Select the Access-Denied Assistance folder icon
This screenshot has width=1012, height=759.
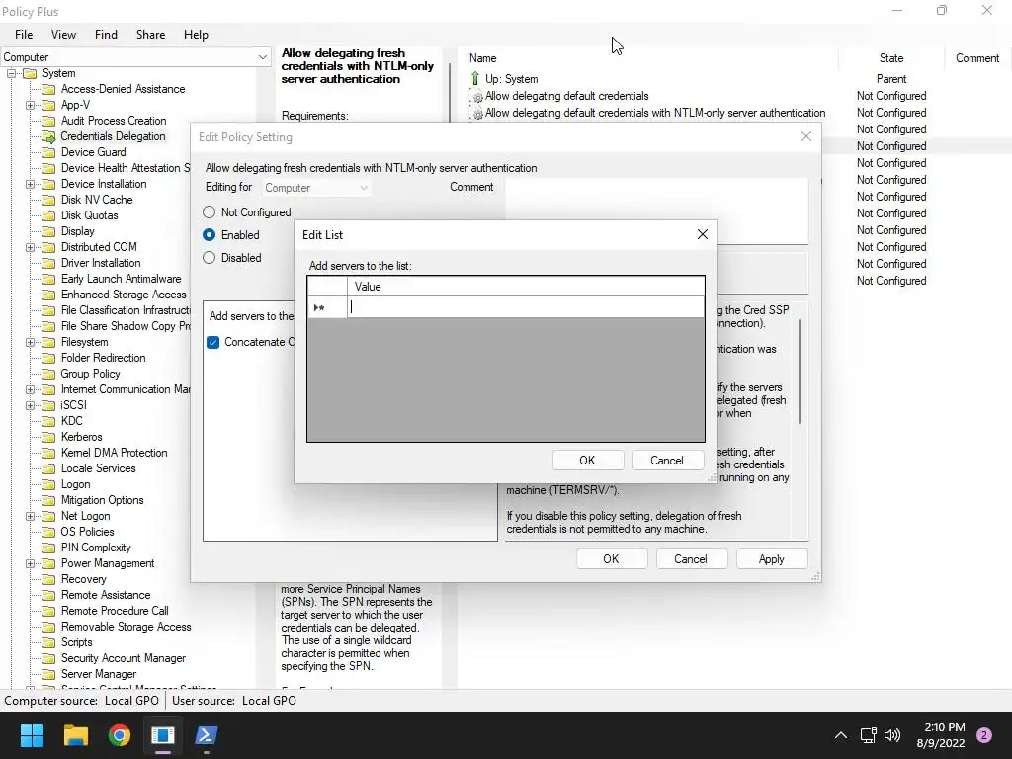(x=48, y=89)
